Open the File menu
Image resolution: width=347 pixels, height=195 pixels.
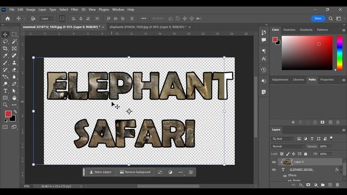12,10
